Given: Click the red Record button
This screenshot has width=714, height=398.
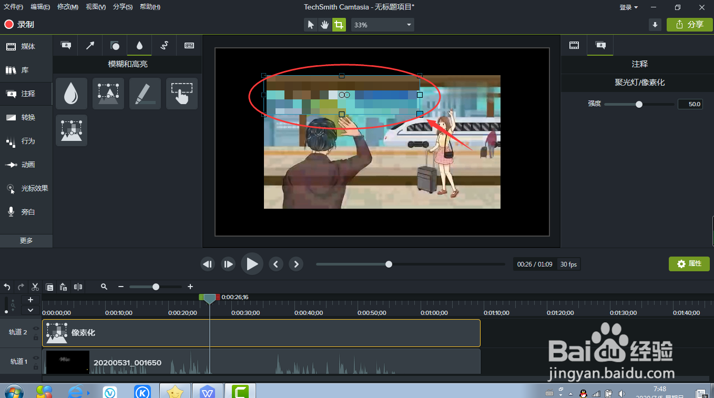Looking at the screenshot, I should (19, 25).
